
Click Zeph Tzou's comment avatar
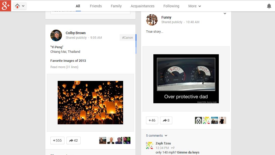[149, 145]
